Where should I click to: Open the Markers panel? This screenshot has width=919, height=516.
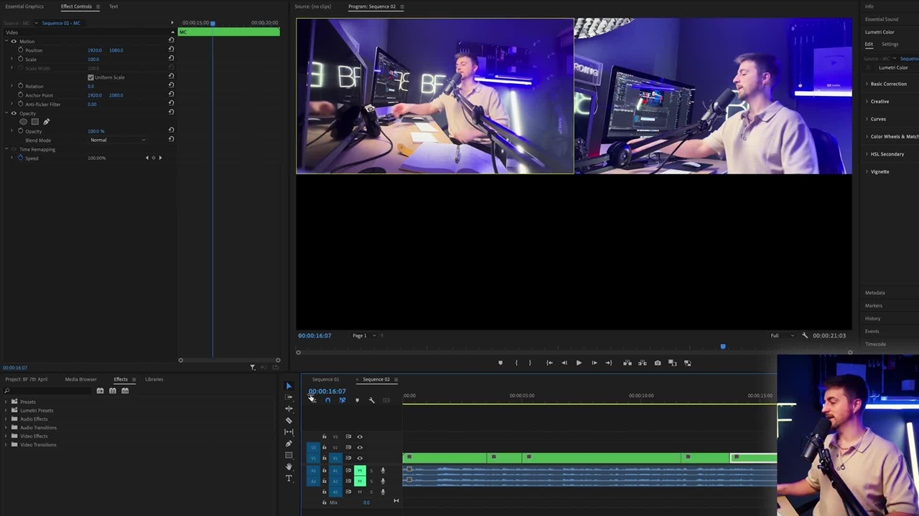click(874, 306)
